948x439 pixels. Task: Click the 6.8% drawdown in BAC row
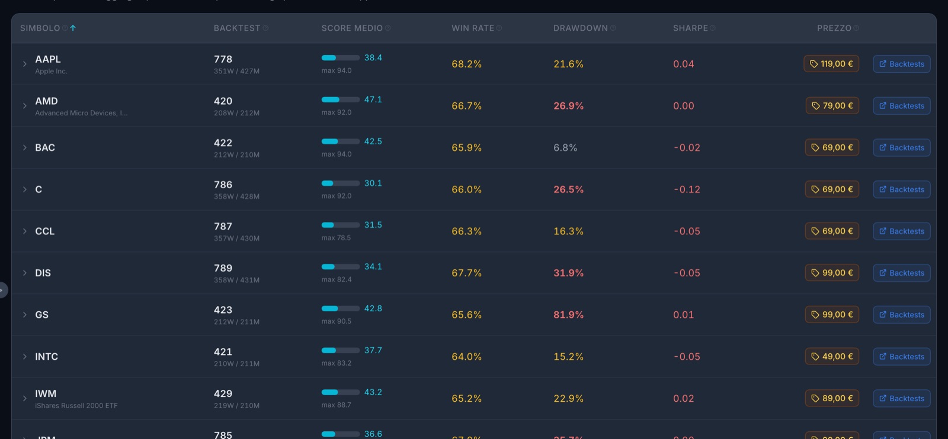point(565,147)
